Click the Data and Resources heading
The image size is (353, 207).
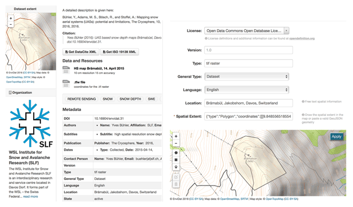pos(82,61)
